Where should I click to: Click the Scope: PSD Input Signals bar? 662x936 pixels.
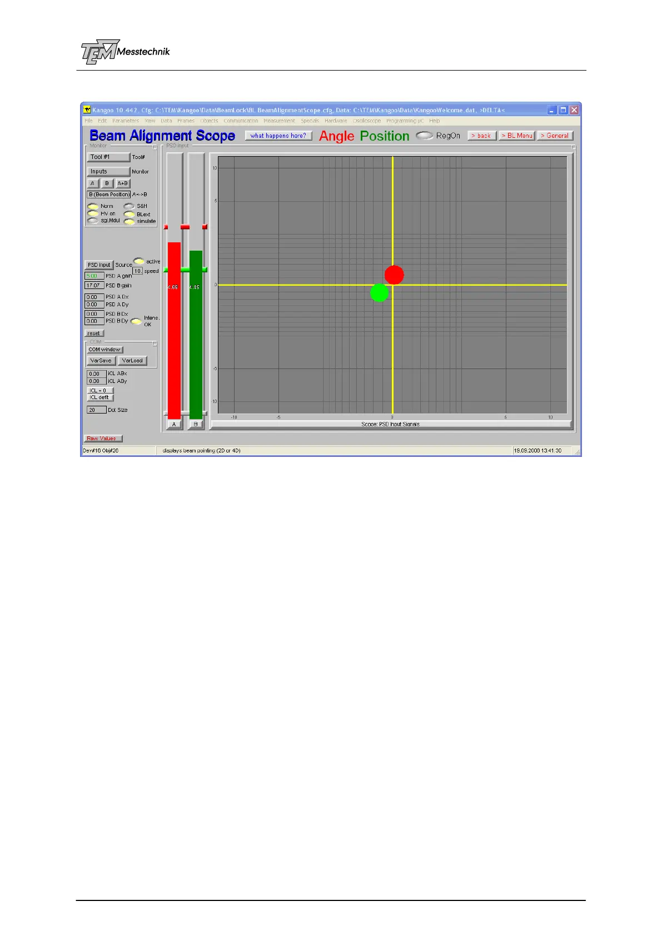click(391, 424)
